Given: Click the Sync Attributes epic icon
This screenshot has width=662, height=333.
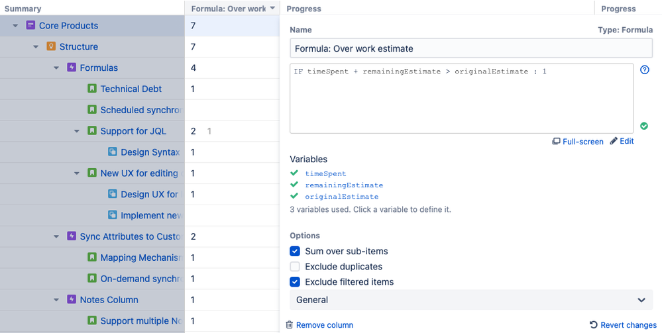Looking at the screenshot, I should [x=72, y=236].
